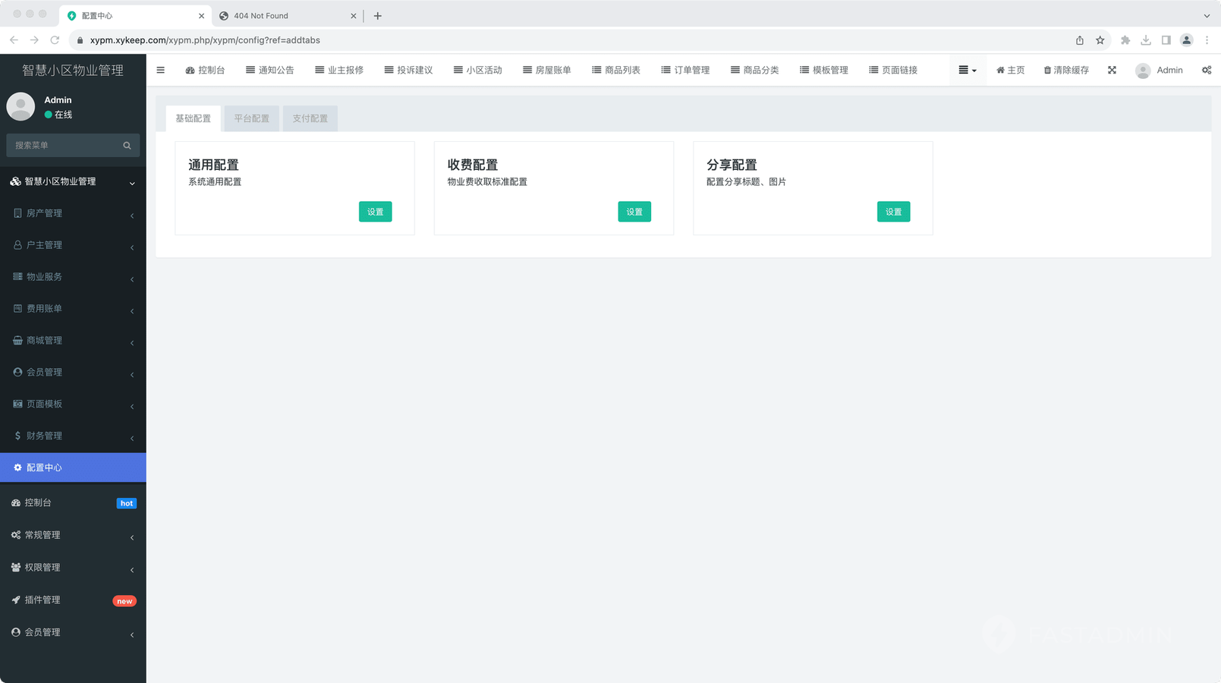Click 设置 button for 通用配置
The width and height of the screenshot is (1221, 683).
pyautogui.click(x=375, y=212)
